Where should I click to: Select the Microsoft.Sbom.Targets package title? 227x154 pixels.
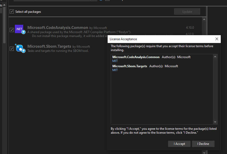coord(49,46)
